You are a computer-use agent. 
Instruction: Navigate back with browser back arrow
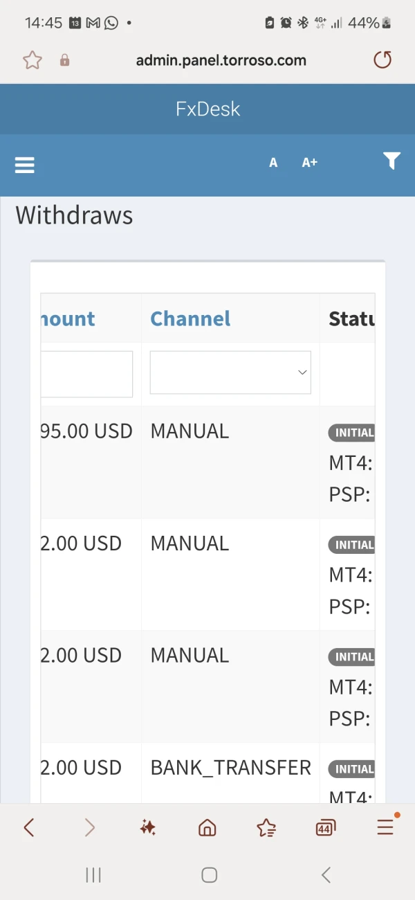pos(29,827)
